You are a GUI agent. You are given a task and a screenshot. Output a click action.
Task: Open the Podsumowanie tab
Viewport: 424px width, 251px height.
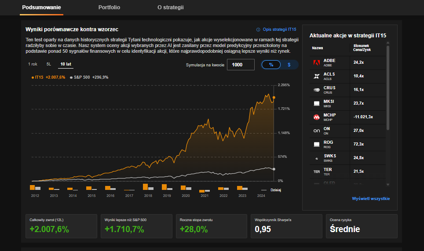pos(41,7)
